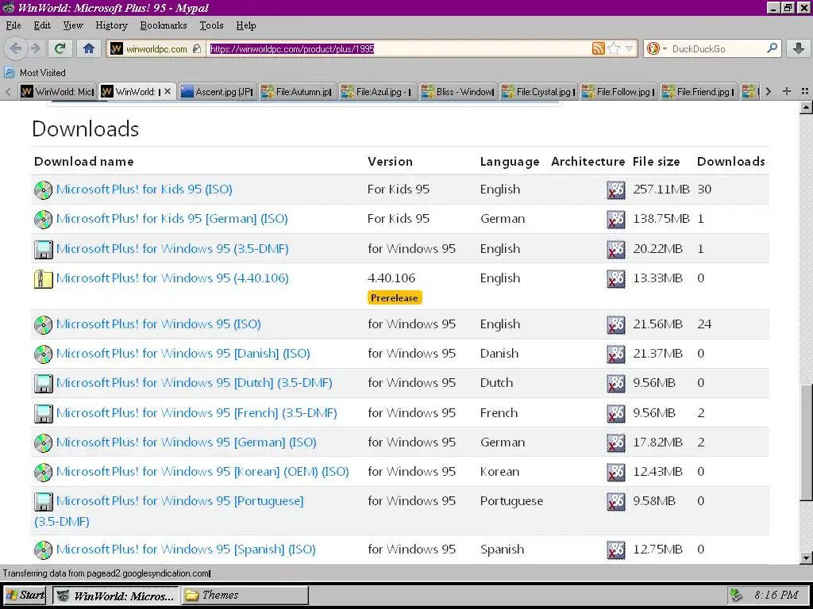
Task: Open Plus! for Windows 95 [Portuguese] link
Action: tap(180, 501)
